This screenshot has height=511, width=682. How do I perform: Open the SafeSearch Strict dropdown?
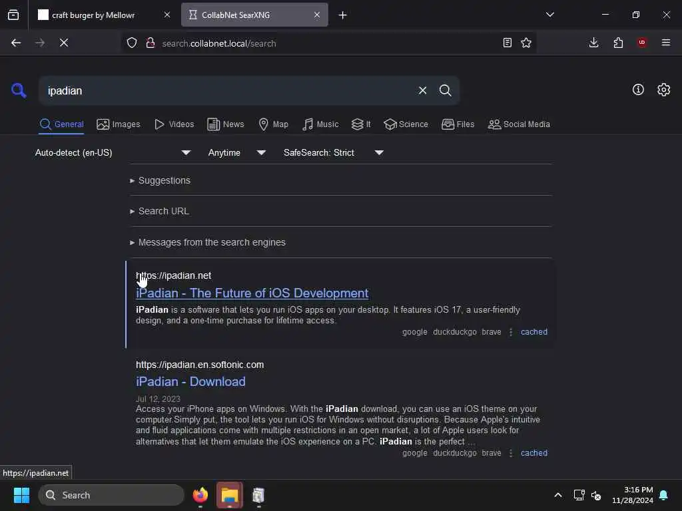pyautogui.click(x=334, y=152)
